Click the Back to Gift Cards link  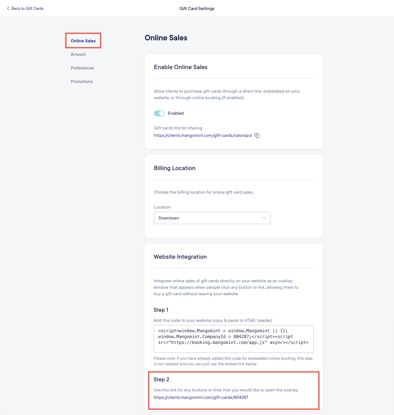pyautogui.click(x=27, y=8)
